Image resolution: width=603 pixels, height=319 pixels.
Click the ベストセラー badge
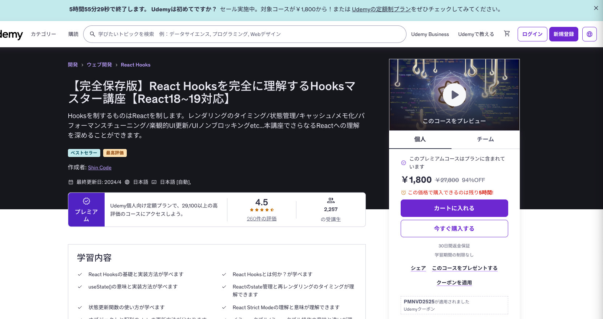84,153
